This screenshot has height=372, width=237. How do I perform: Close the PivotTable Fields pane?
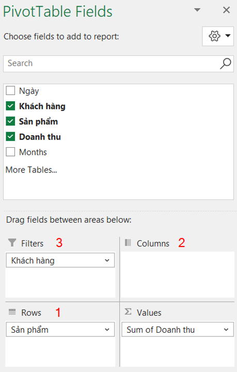click(x=226, y=10)
